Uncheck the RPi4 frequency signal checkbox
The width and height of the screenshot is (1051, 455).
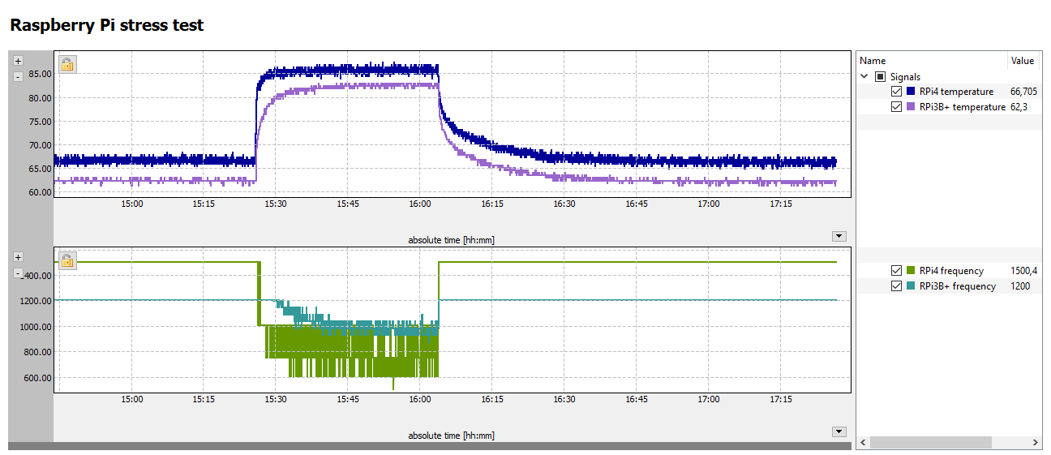[x=896, y=271]
